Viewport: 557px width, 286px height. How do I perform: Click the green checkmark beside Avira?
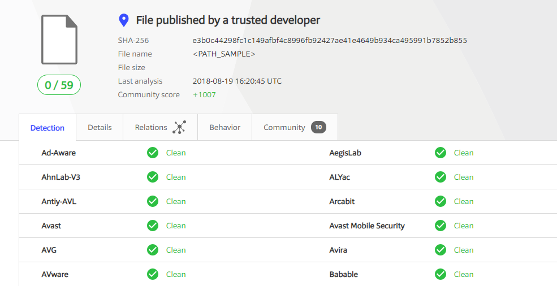[441, 250]
